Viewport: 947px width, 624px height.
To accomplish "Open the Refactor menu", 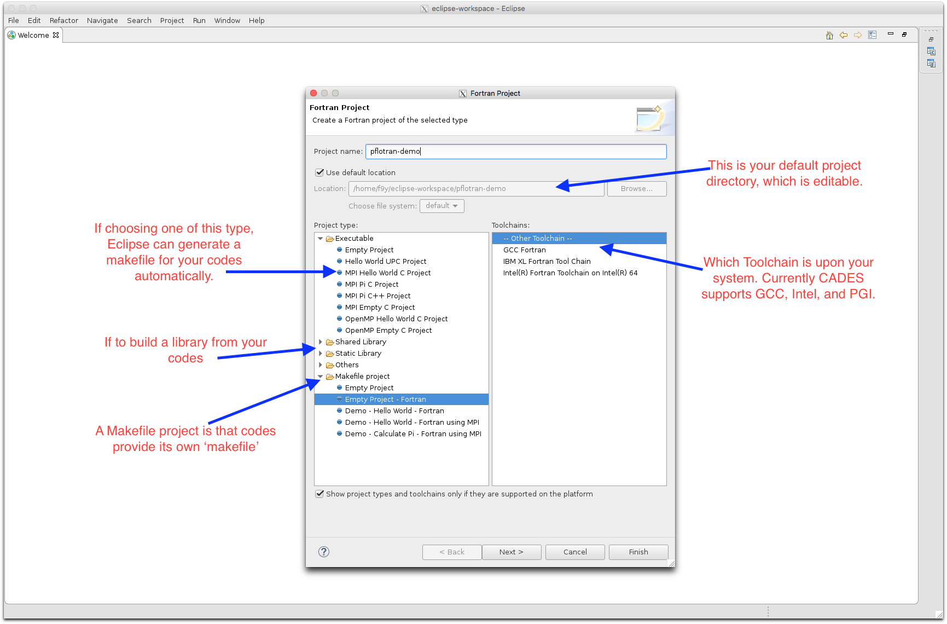I will pos(64,20).
